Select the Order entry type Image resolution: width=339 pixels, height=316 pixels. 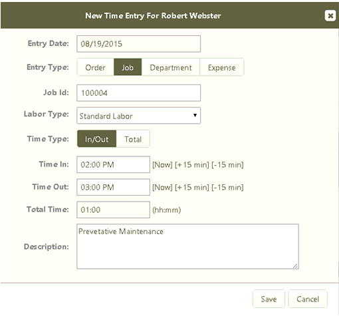96,67
